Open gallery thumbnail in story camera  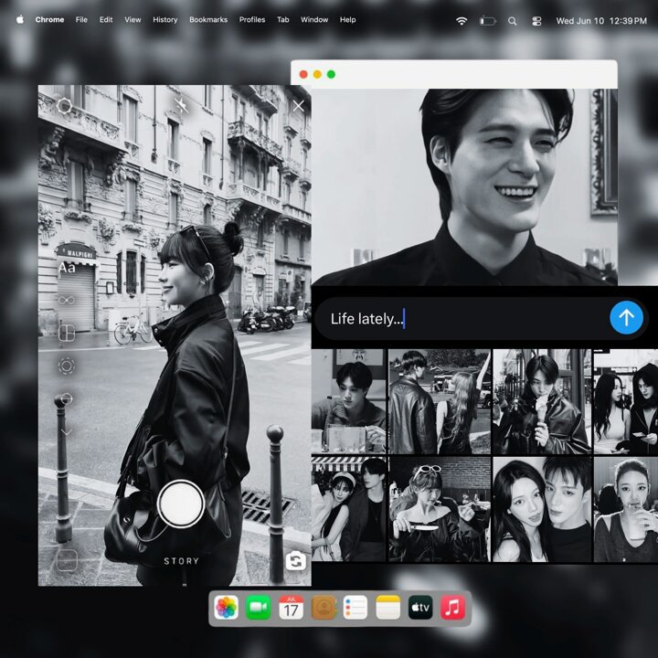67,560
